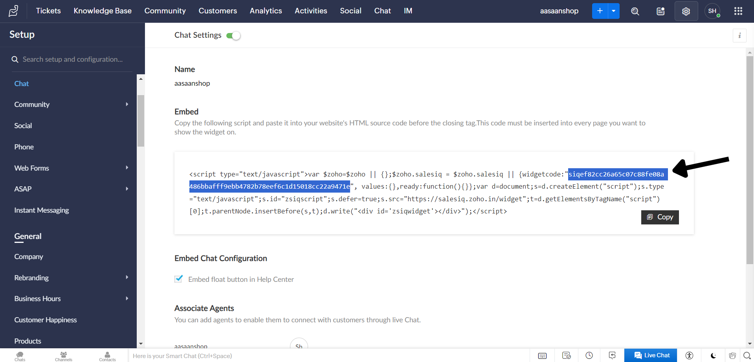Viewport: 754px width, 362px height.
Task: Uncheck Embed float button in Help Center
Action: pos(179,279)
